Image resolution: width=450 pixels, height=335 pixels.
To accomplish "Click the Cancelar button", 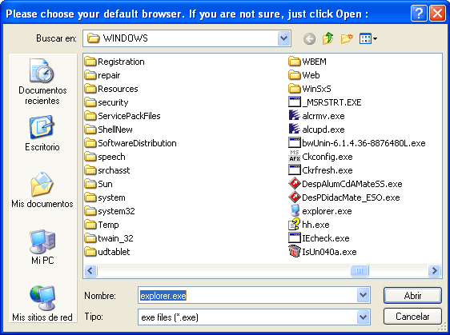I will coord(412,317).
